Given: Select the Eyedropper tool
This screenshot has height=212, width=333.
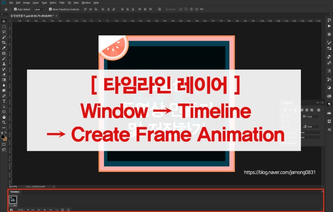Looking at the screenshot, I should point(4,48).
